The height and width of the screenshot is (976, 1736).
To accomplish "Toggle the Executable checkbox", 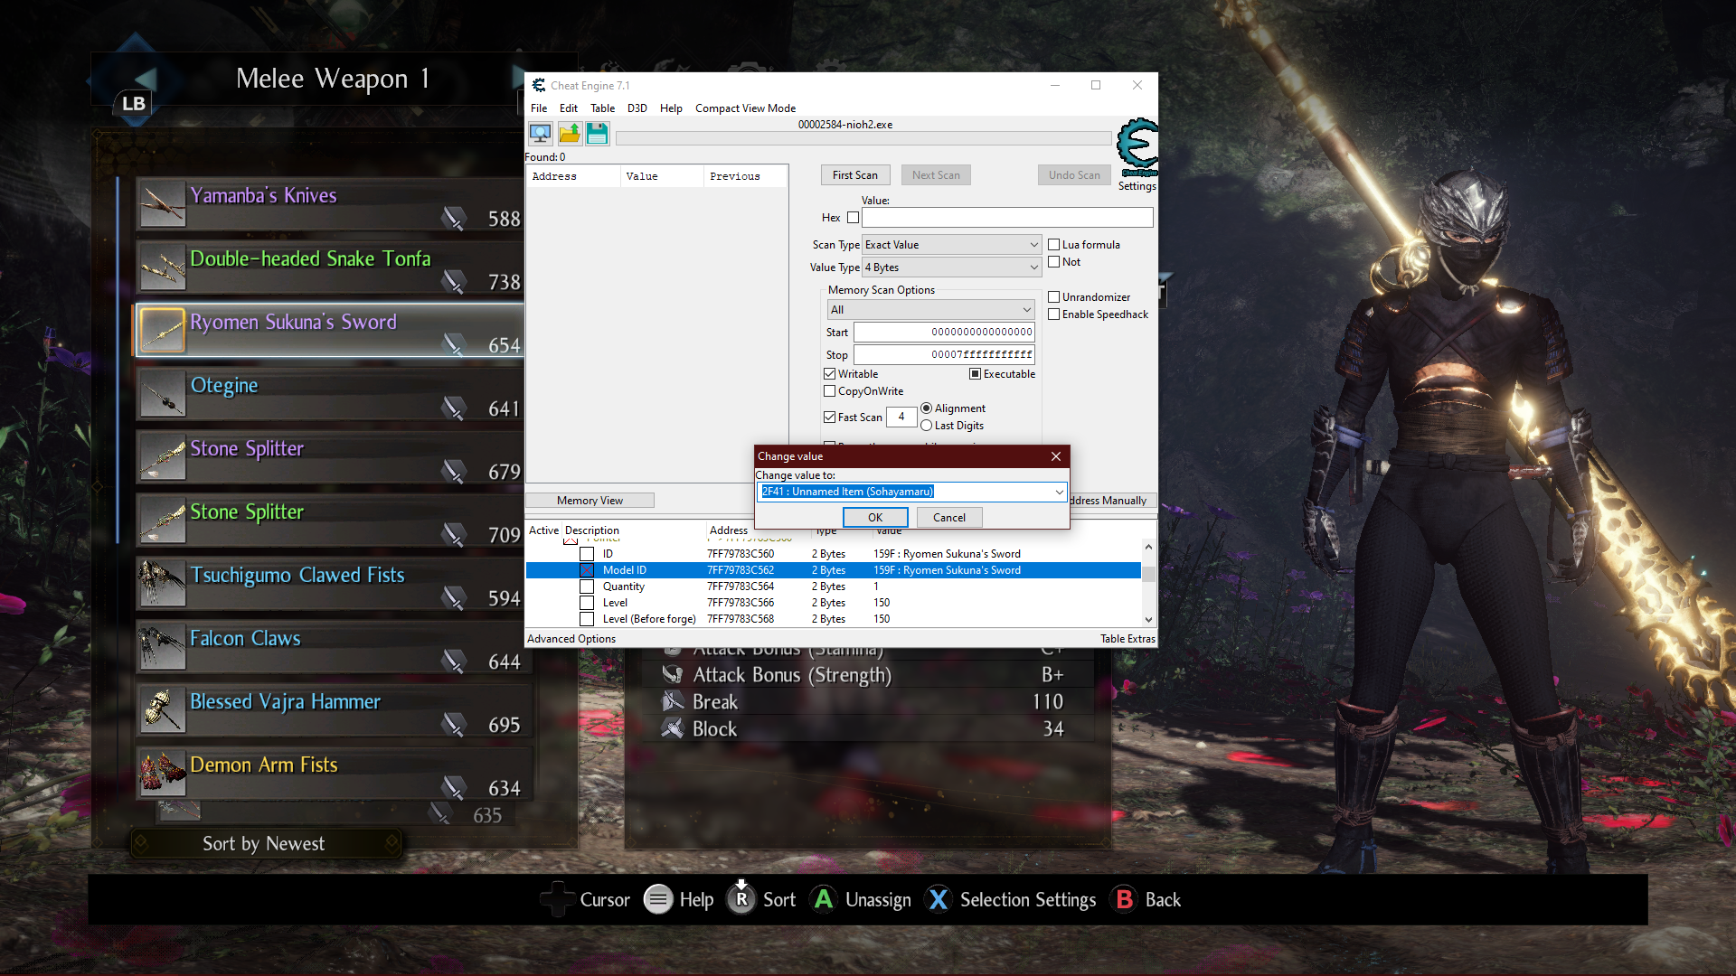I will click(975, 373).
